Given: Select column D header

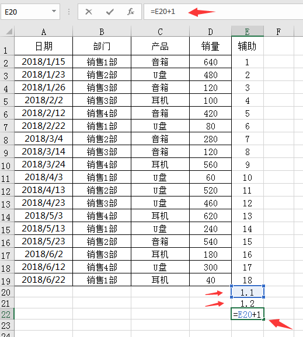Looking at the screenshot, I should click(210, 31).
